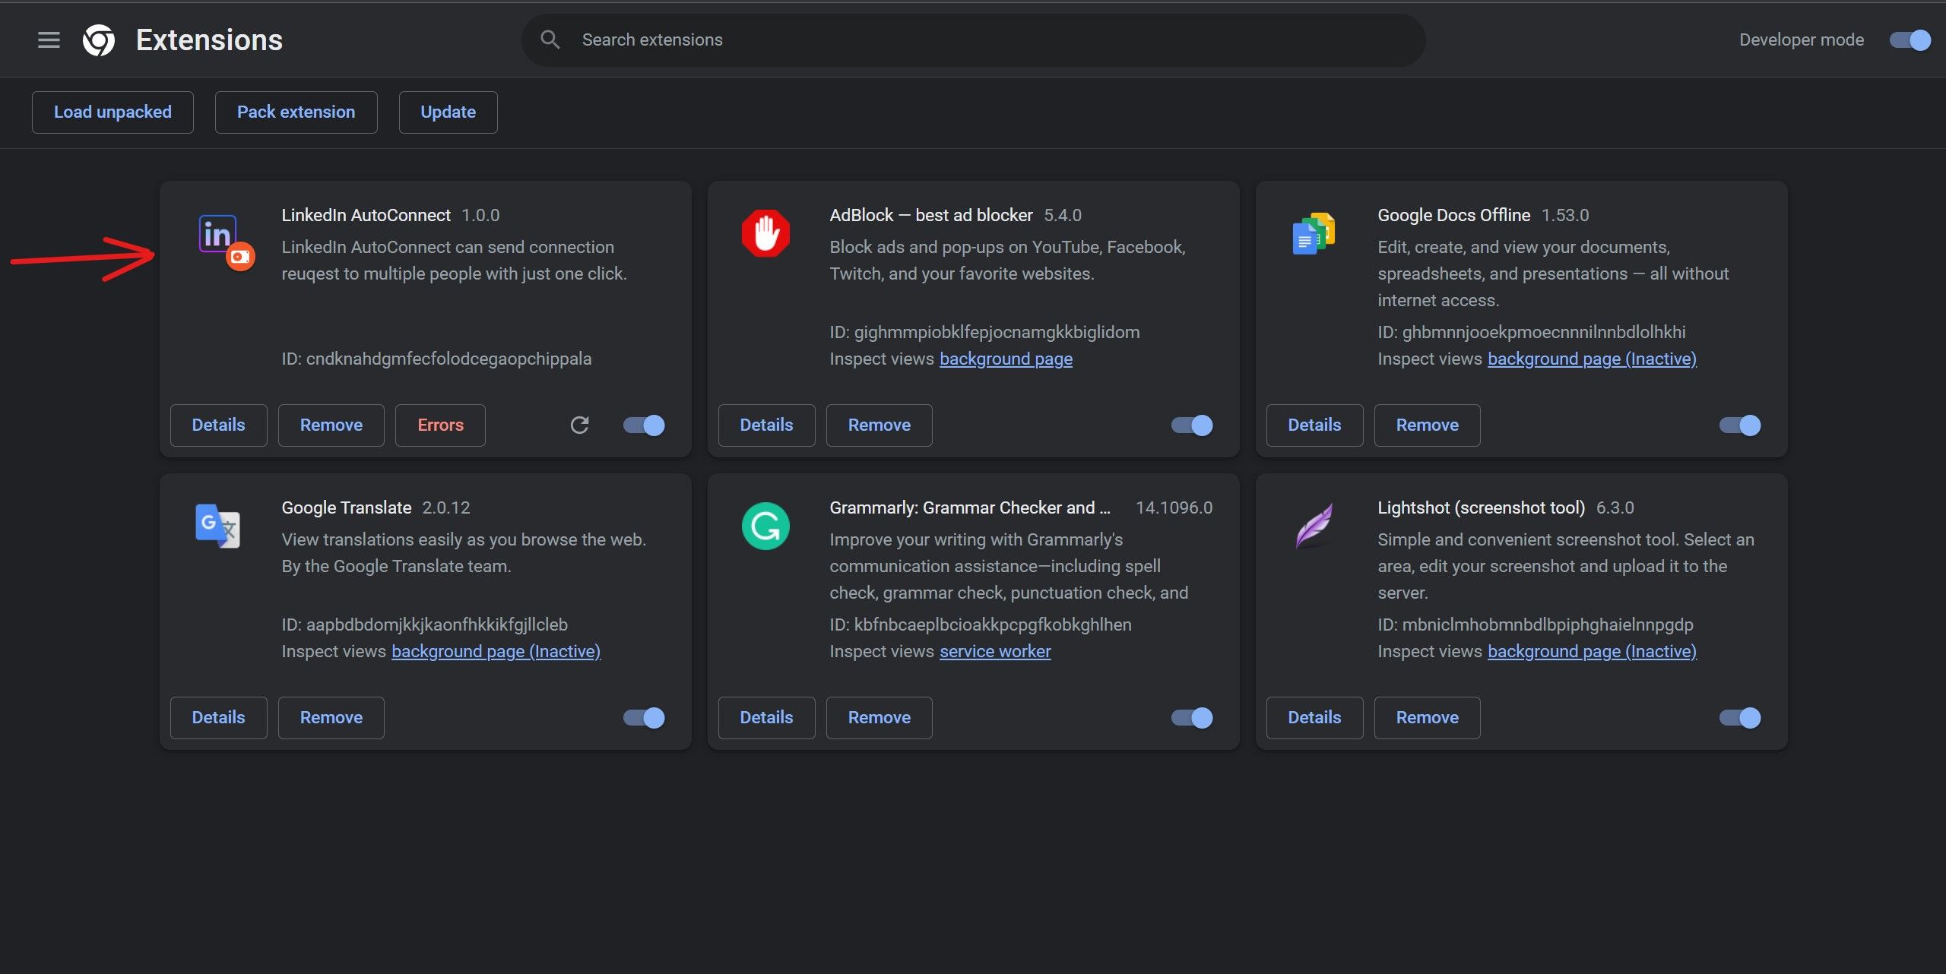Reload the LinkedIn AutoConnect extension
Screen dimensions: 1946x974
pyautogui.click(x=580, y=425)
